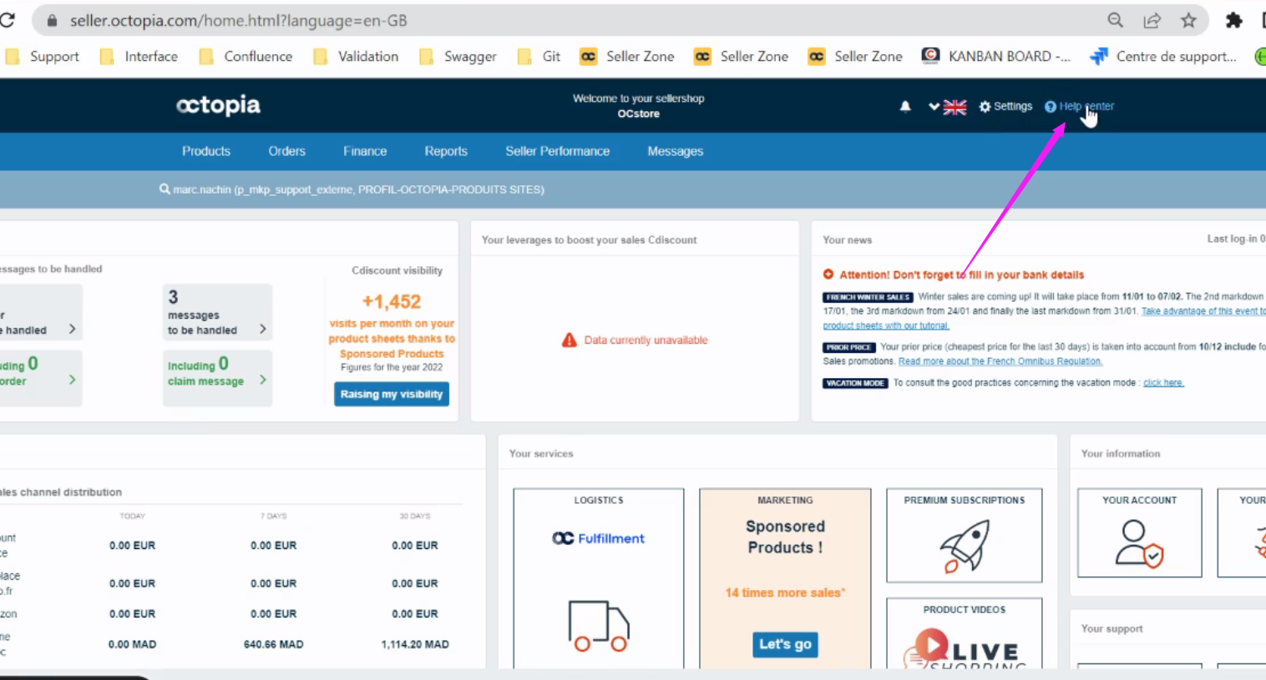
Task: Open the Your Account card
Action: tap(1139, 533)
